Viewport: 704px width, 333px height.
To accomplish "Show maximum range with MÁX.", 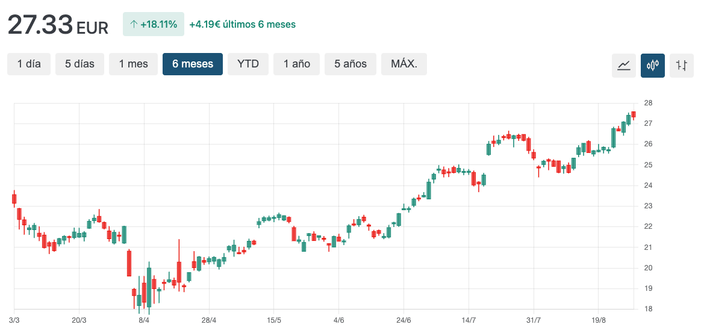I will pyautogui.click(x=404, y=64).
